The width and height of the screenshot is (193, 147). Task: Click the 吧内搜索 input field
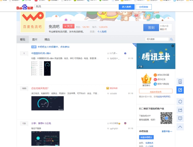click(157, 39)
